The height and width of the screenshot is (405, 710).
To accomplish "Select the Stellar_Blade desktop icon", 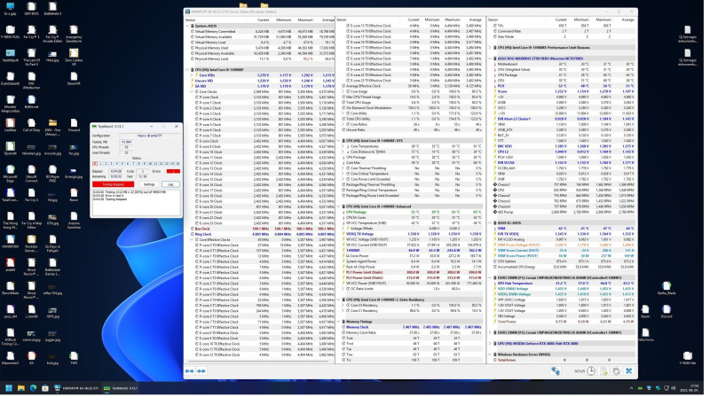I will pos(667,288).
